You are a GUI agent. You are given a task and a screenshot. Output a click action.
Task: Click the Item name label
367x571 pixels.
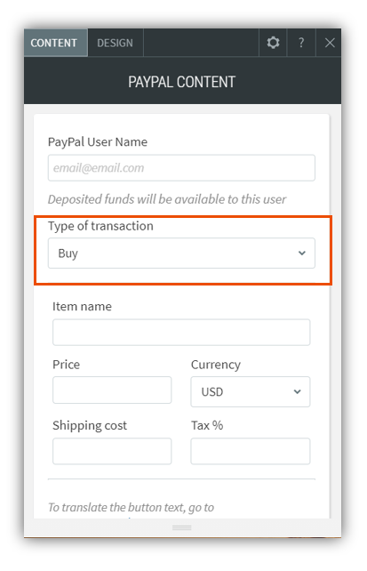[82, 307]
